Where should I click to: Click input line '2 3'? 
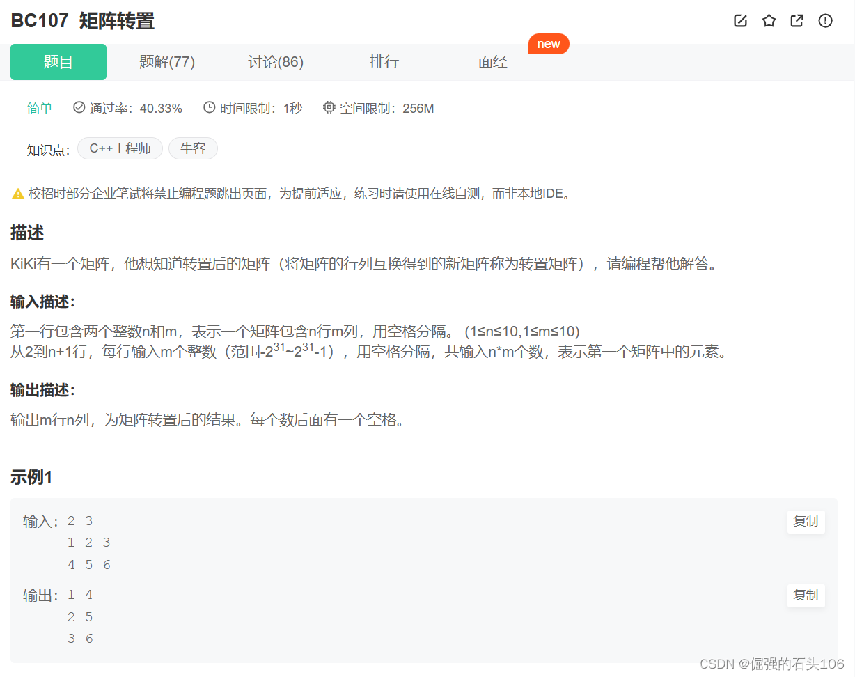click(x=80, y=521)
